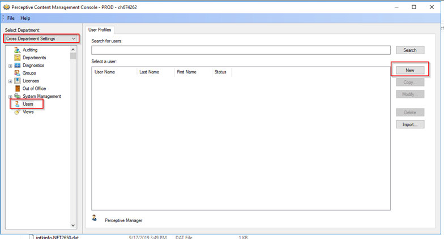Select Departments label in the tree

(x=34, y=58)
